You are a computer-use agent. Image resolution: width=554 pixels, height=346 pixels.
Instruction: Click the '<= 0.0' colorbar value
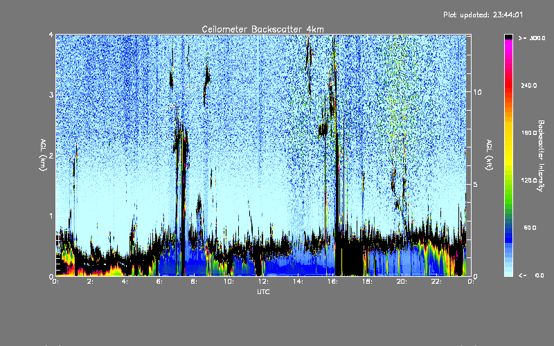pyautogui.click(x=531, y=275)
